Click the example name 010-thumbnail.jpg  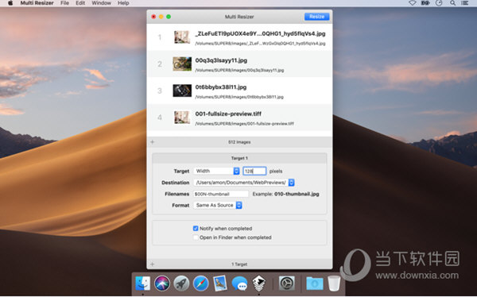click(x=297, y=194)
